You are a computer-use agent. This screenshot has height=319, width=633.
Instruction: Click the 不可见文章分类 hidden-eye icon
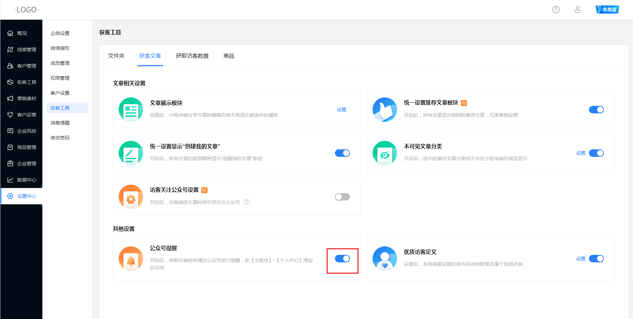click(x=385, y=153)
